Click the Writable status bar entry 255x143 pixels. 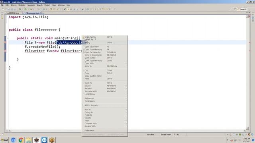151,135
